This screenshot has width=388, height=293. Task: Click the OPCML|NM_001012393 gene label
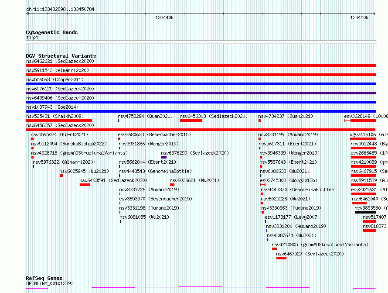pyautogui.click(x=50, y=283)
